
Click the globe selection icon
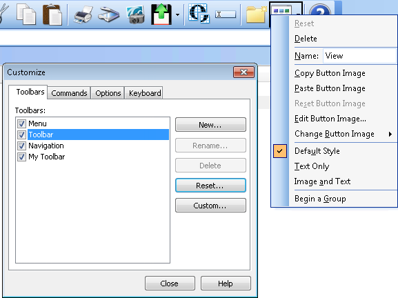pos(199,14)
